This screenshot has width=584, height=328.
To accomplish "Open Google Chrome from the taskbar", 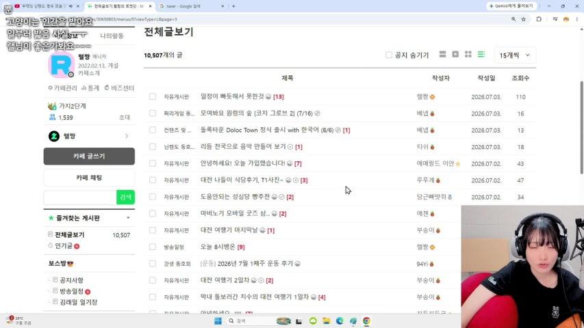I will (x=366, y=321).
